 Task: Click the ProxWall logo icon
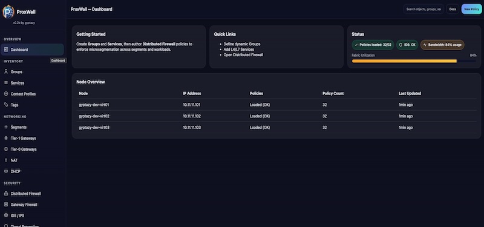[8, 12]
